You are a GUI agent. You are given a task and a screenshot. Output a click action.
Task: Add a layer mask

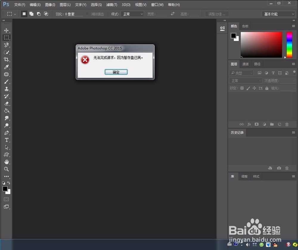click(x=257, y=124)
